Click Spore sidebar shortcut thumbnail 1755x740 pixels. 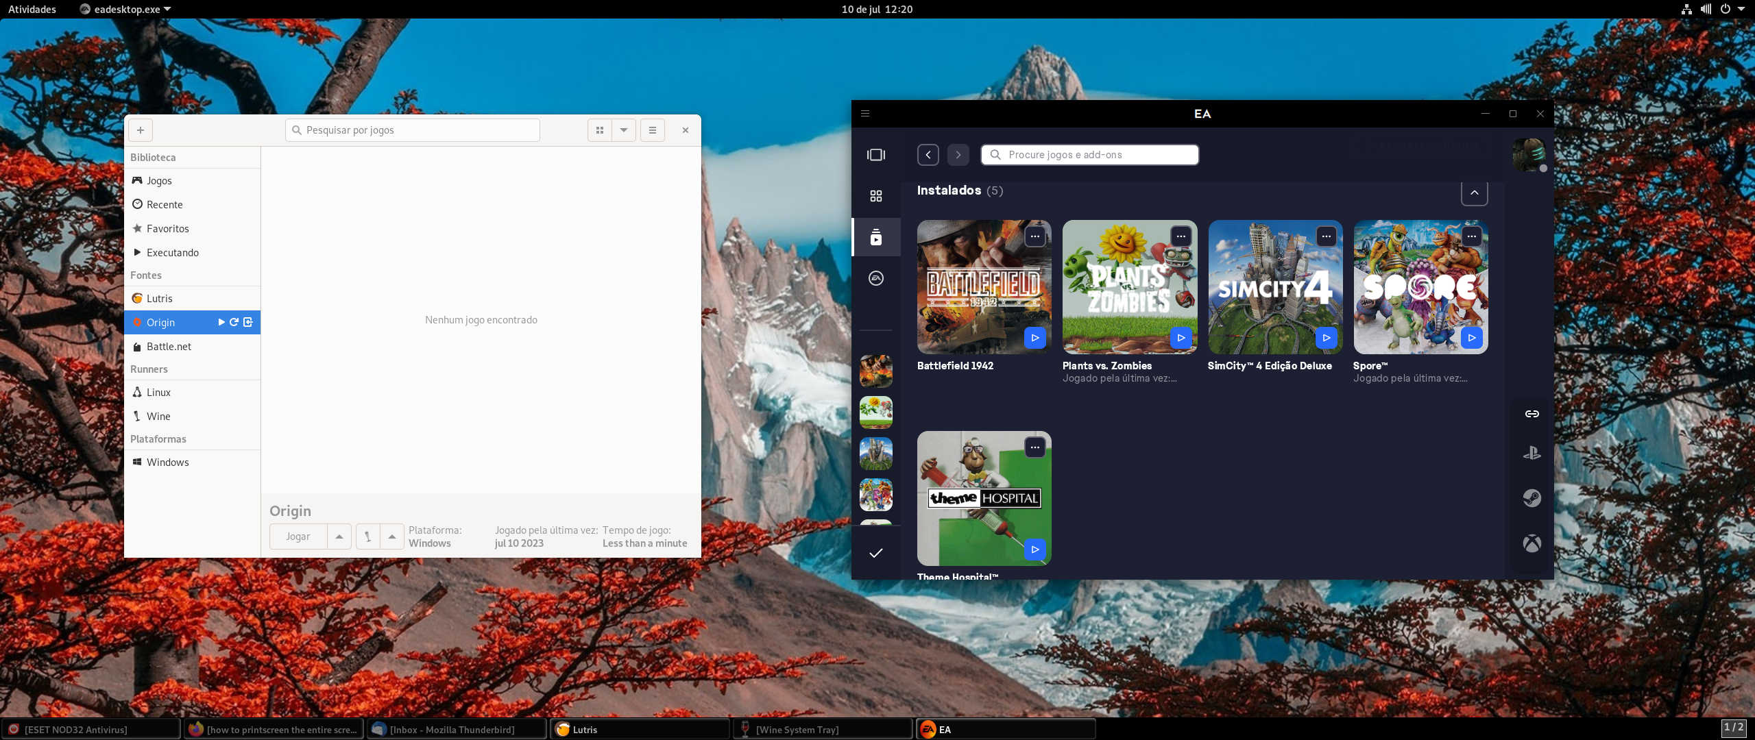[876, 495]
